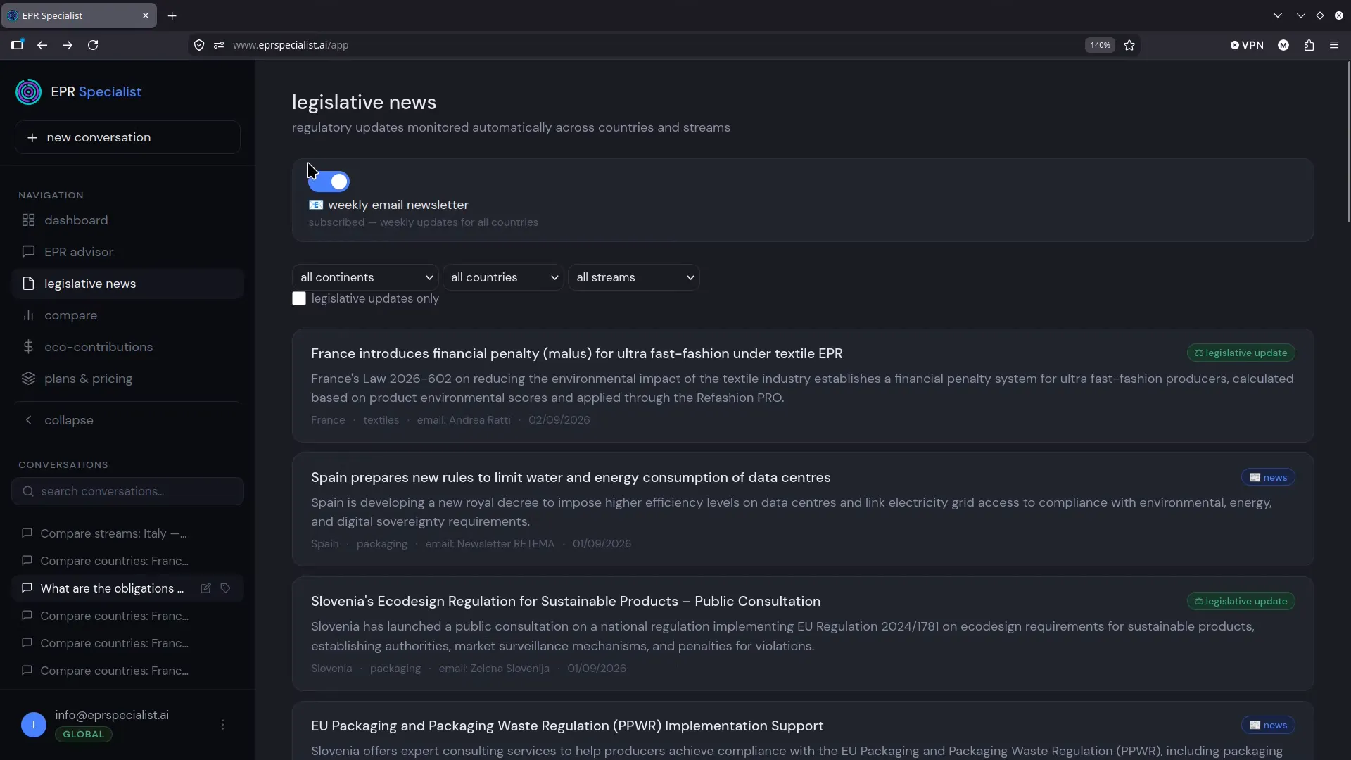The image size is (1351, 760).
Task: Focus the search conversations field
Action: (127, 491)
